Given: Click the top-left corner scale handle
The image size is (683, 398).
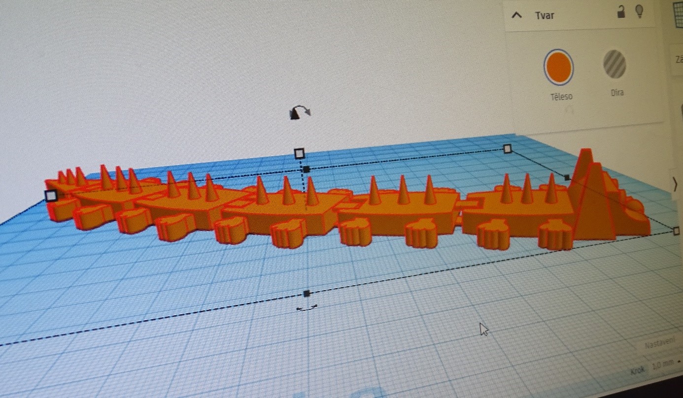Looking at the screenshot, I should [x=51, y=196].
